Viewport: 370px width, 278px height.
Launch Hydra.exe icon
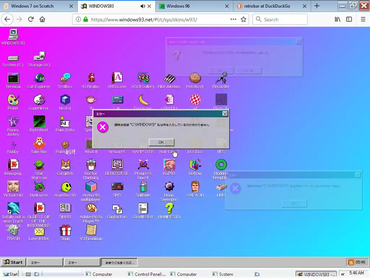coord(39,189)
